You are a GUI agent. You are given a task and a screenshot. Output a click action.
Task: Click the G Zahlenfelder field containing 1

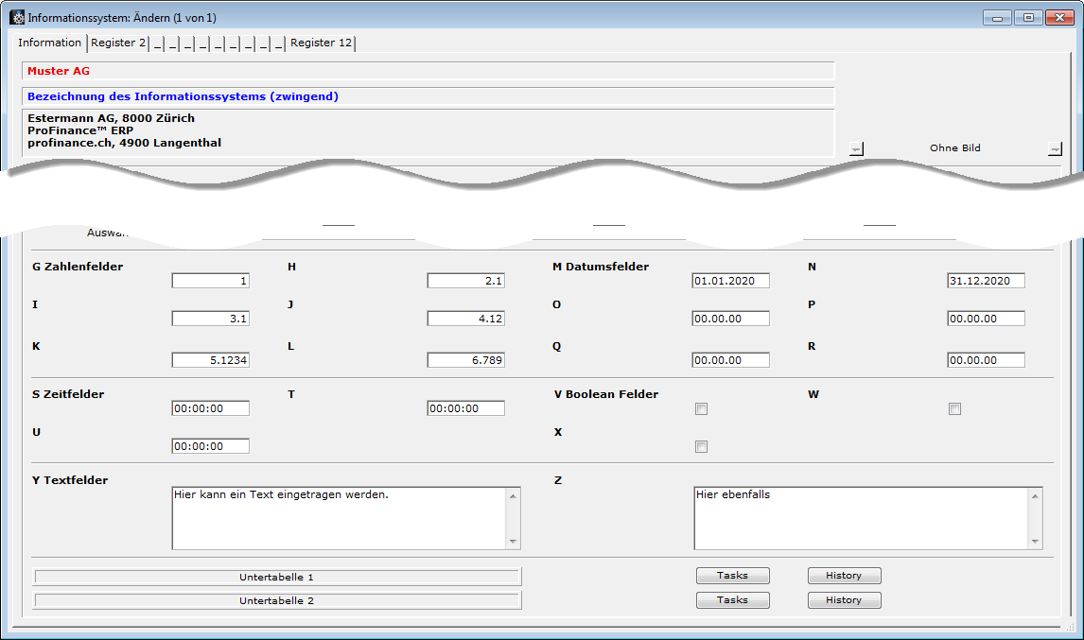coord(210,281)
